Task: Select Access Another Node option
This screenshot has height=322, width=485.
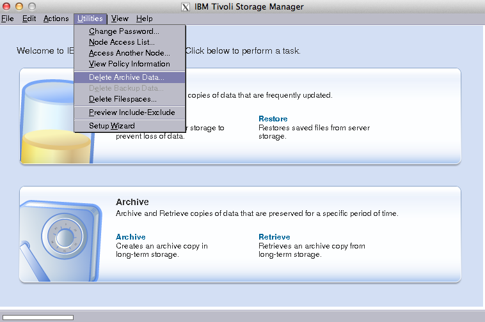Action: (129, 53)
